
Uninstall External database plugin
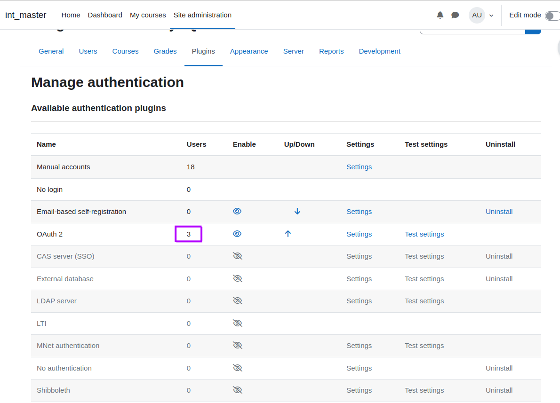point(499,279)
